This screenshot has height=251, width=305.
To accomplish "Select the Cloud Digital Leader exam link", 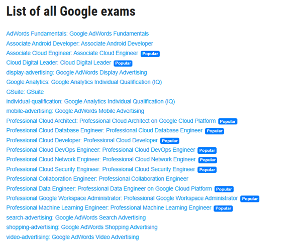I will (58, 63).
